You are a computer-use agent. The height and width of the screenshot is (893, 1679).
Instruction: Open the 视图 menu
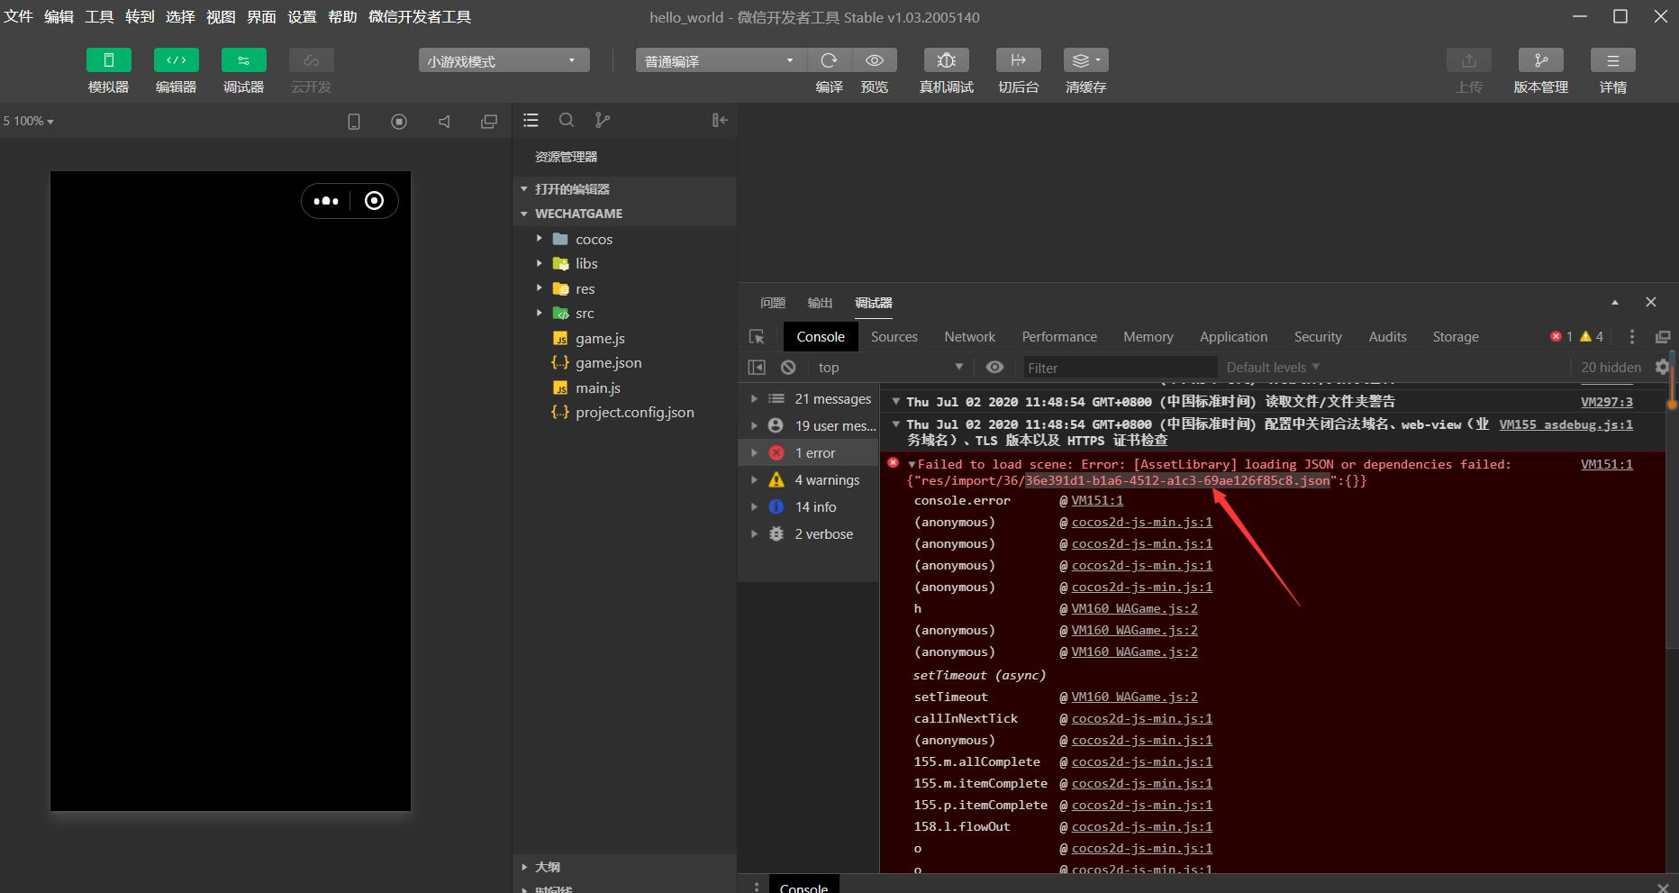coord(221,17)
